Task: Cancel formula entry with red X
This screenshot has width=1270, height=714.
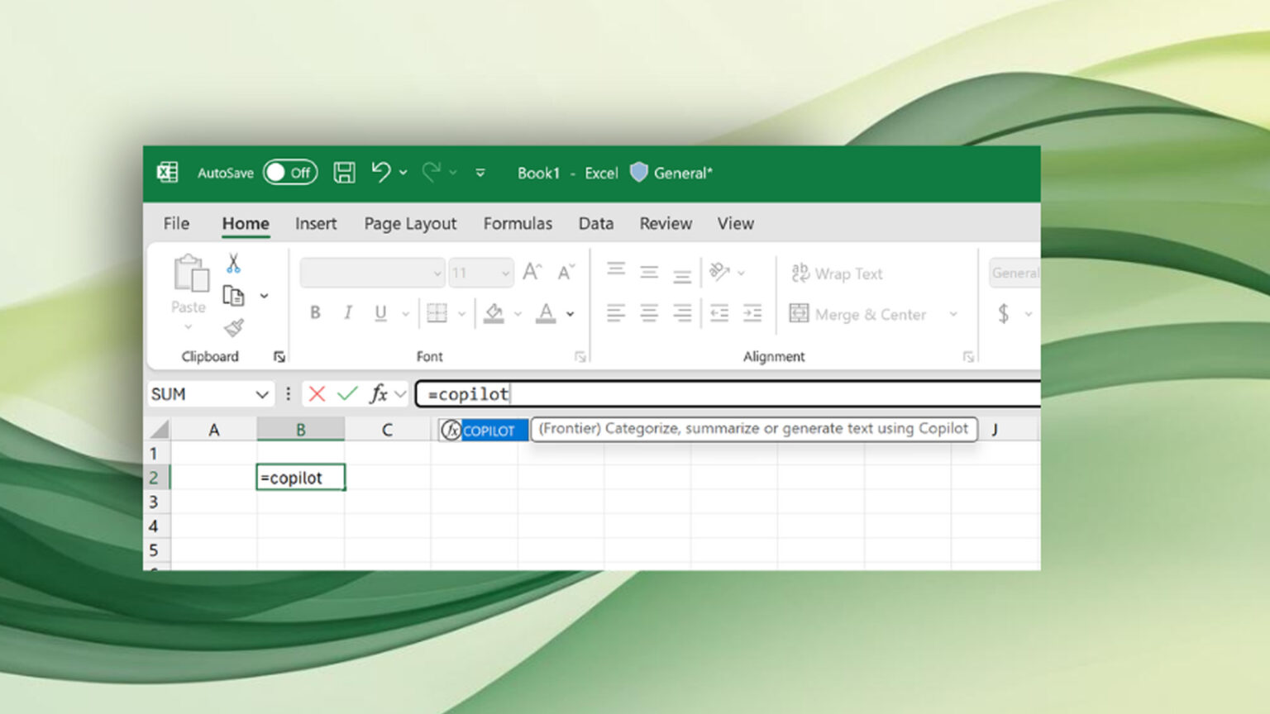Action: click(317, 394)
